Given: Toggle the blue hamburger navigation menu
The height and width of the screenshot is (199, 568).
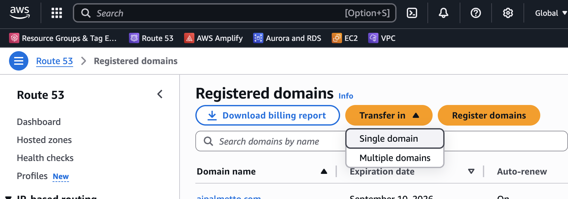Looking at the screenshot, I should pos(19,61).
